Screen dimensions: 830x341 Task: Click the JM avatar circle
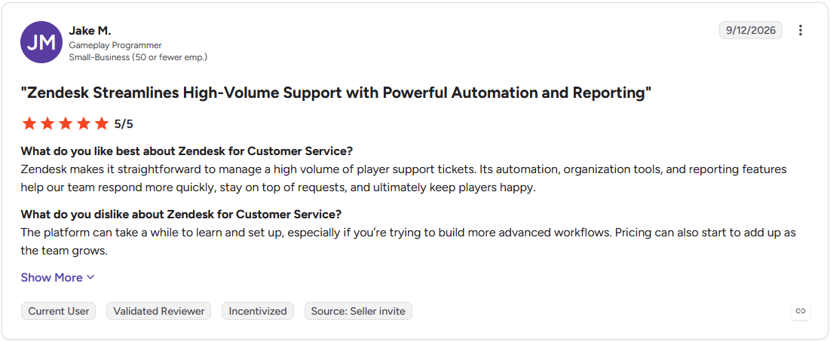point(41,42)
